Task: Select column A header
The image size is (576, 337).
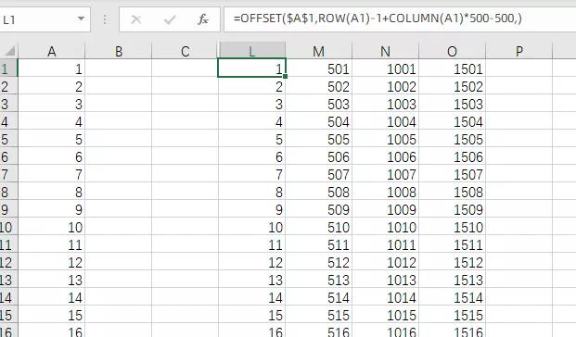Action: pyautogui.click(x=51, y=51)
